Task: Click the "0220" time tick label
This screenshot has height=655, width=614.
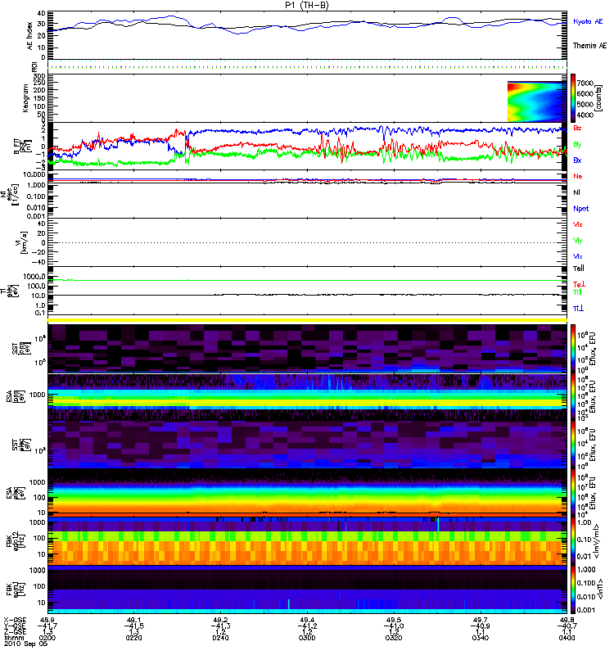Action: click(x=133, y=638)
